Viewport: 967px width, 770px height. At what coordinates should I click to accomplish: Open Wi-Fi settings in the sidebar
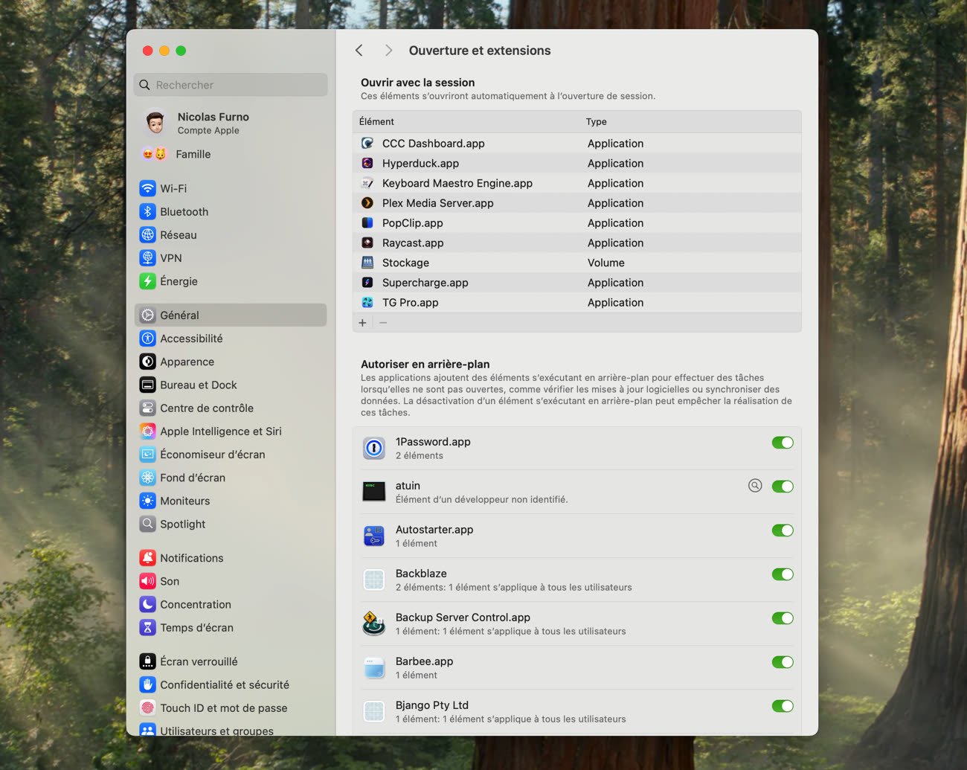click(231, 188)
